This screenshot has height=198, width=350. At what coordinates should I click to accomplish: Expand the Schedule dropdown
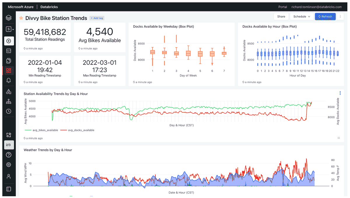tap(302, 17)
